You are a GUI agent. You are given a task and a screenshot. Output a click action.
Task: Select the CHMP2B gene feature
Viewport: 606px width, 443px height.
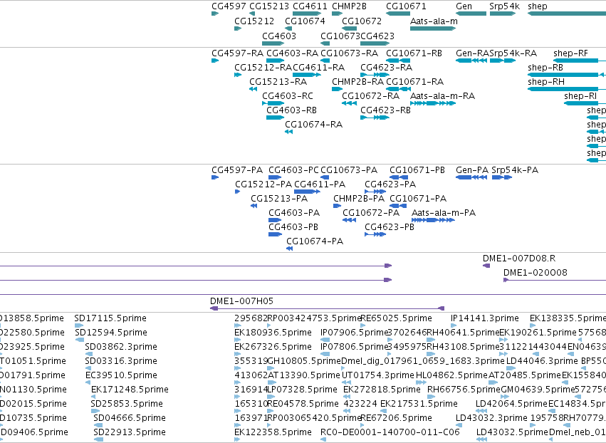click(x=337, y=14)
